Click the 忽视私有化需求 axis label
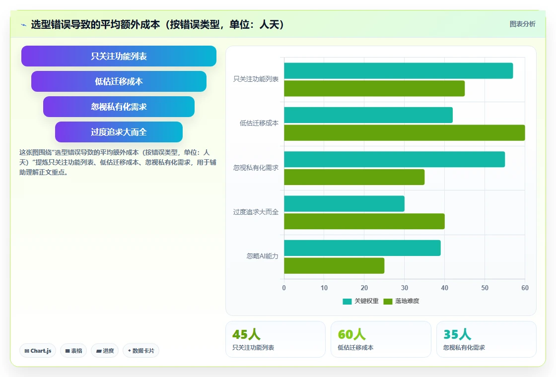The width and height of the screenshot is (556, 377). click(x=256, y=168)
